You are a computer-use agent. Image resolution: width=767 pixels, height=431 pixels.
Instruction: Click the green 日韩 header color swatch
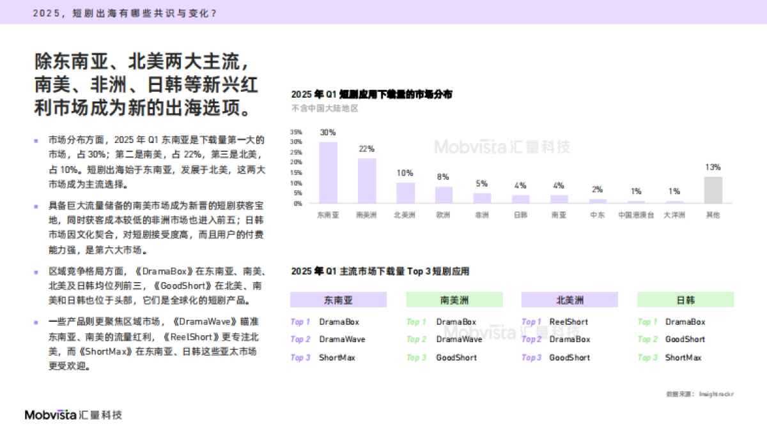686,299
